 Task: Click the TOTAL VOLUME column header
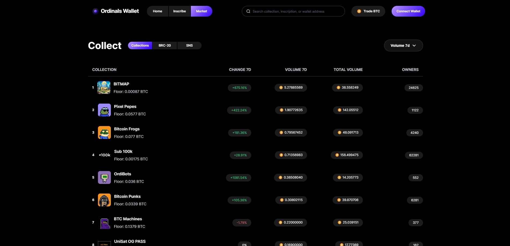point(348,70)
